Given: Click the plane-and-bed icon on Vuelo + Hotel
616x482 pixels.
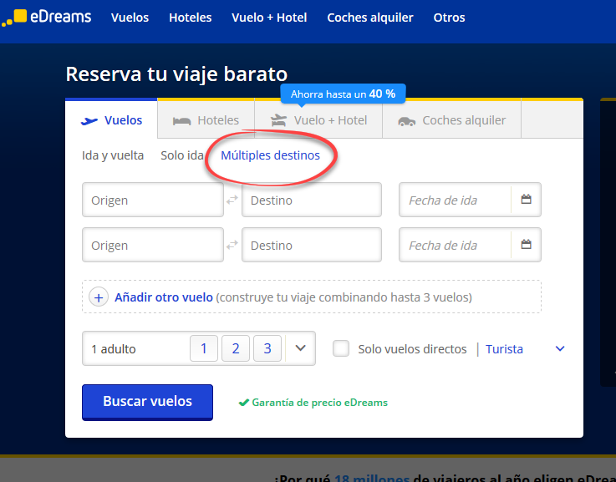Looking at the screenshot, I should (279, 120).
